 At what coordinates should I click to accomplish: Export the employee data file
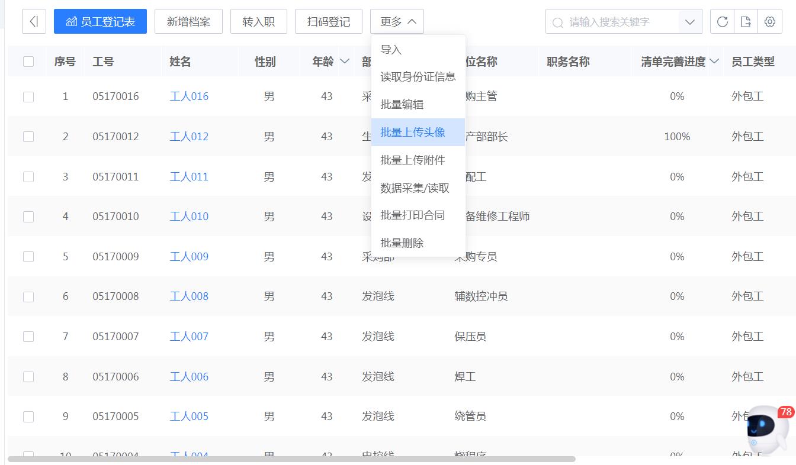tap(746, 21)
